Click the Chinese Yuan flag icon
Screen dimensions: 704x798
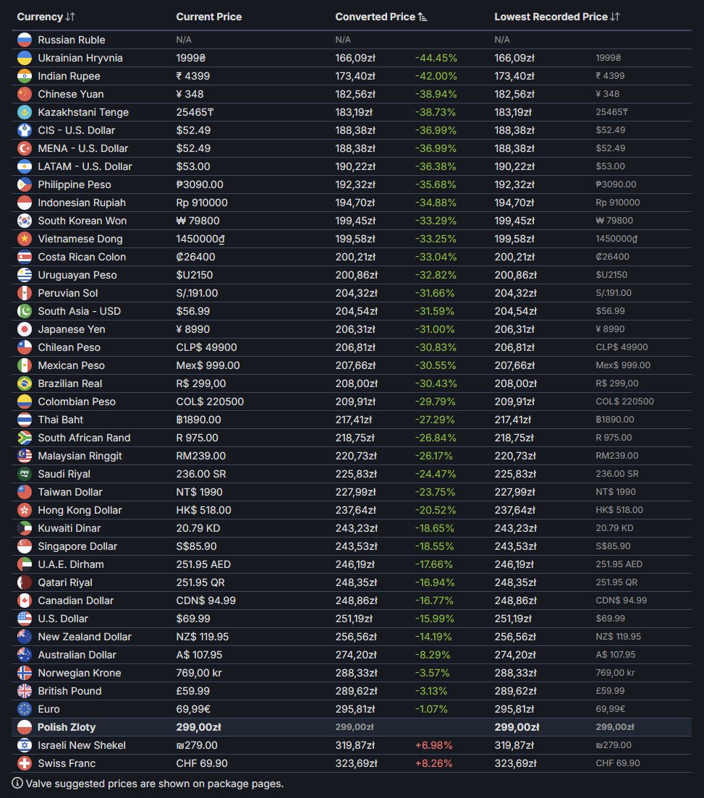coord(25,94)
